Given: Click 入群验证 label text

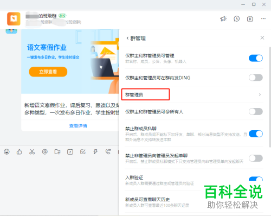Looking at the screenshot, I should (x=134, y=177).
